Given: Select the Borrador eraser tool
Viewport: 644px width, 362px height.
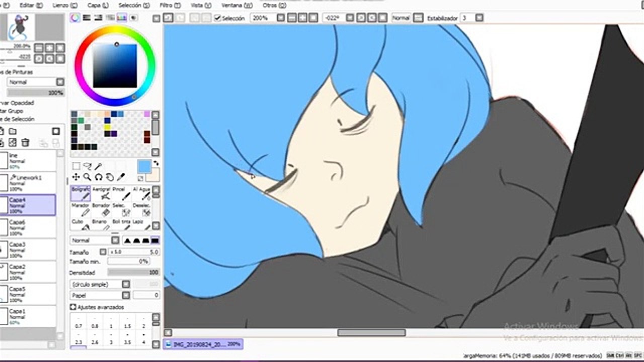Looking at the screenshot, I should click(x=101, y=209).
